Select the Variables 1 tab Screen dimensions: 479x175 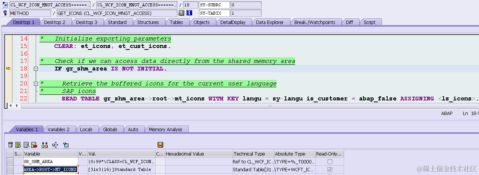(x=27, y=129)
